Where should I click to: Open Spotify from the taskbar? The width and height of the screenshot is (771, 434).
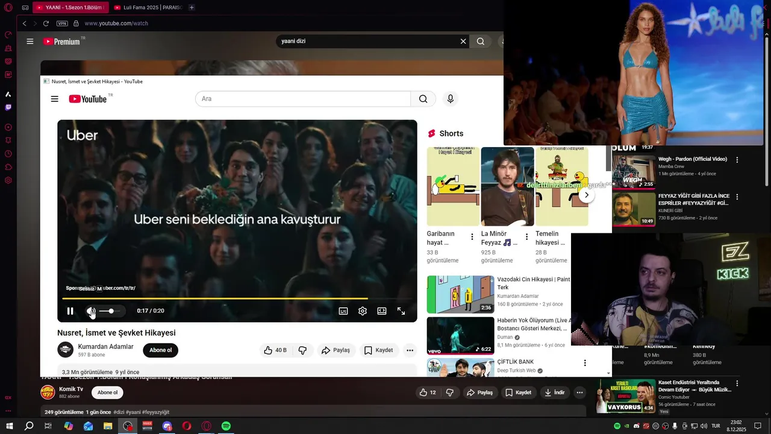226,426
